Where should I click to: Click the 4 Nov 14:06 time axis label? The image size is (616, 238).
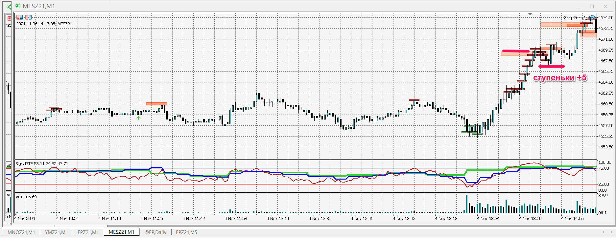572,218
